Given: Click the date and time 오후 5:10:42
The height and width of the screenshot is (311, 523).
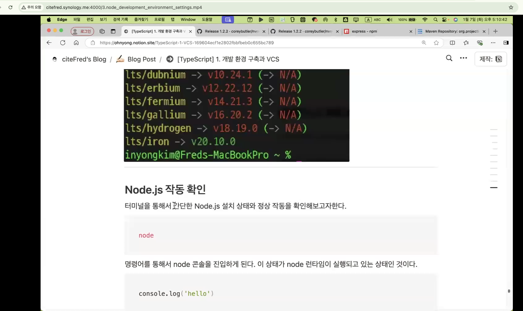Looking at the screenshot, I should tap(485, 20).
